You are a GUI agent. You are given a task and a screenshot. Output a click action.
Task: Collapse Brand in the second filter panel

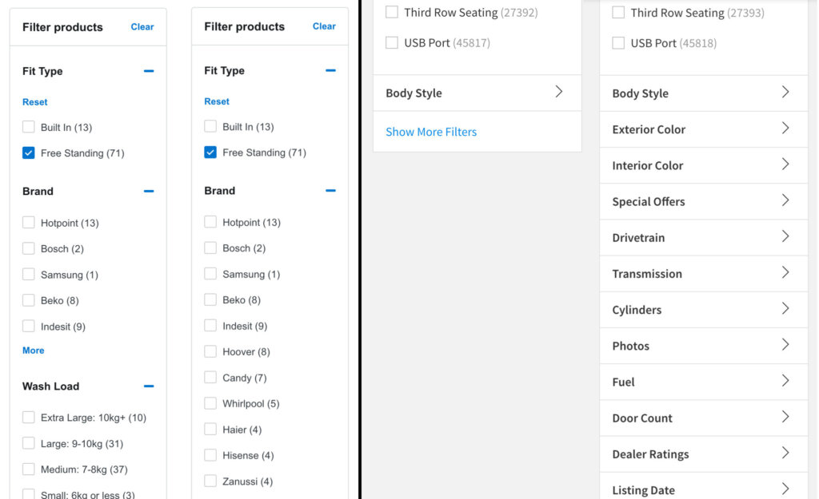(330, 190)
